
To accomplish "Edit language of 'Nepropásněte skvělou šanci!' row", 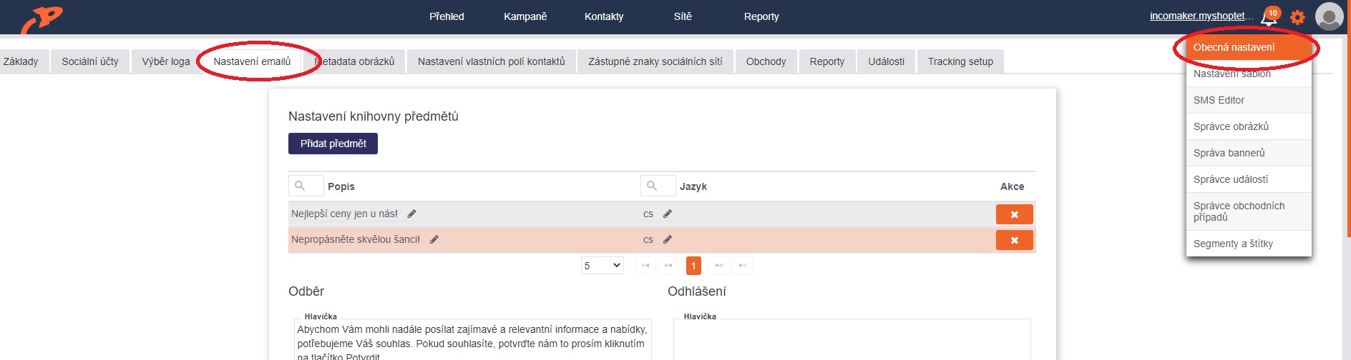I will point(668,239).
